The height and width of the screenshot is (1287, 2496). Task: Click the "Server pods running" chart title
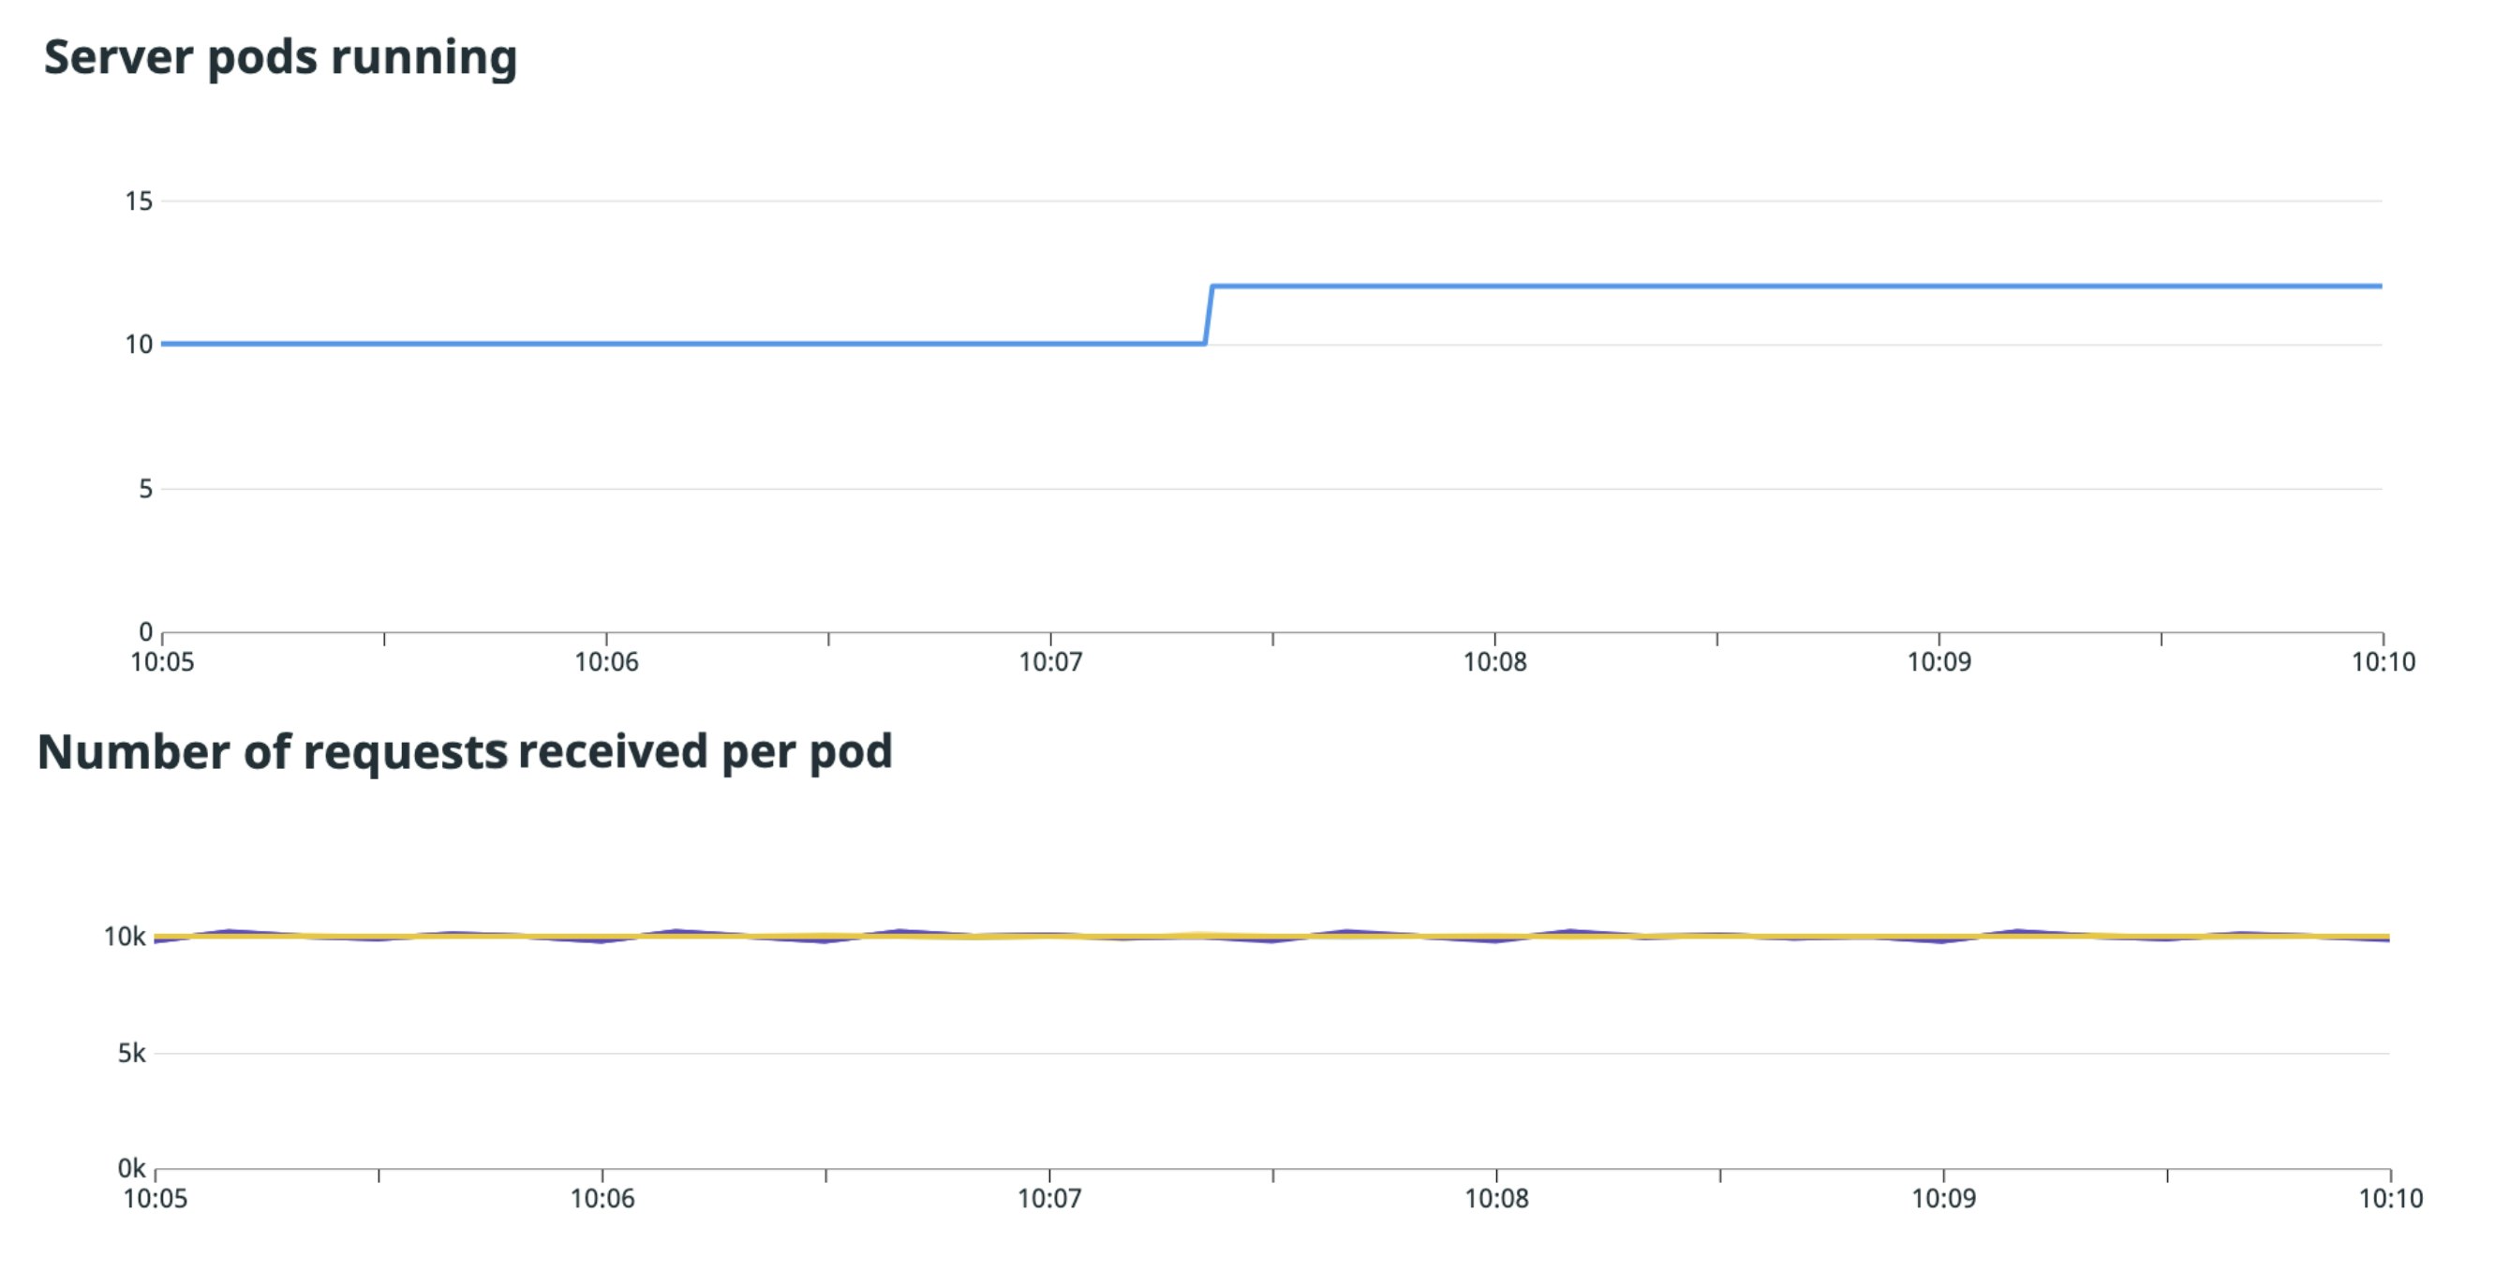280,58
